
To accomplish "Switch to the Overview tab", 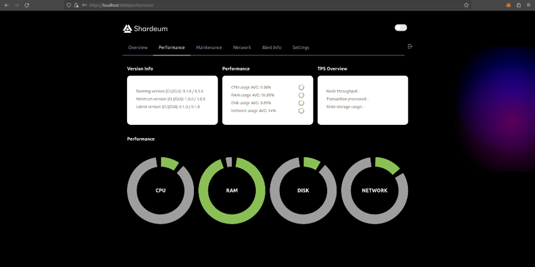I will [138, 47].
